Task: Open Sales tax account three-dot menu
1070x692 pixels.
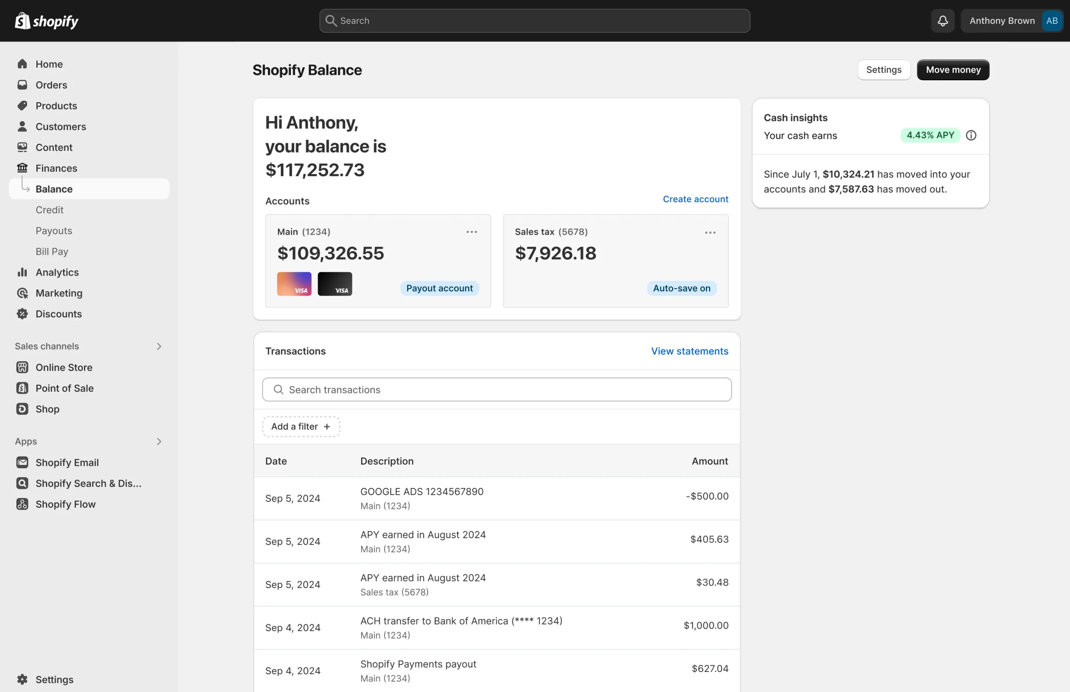Action: [710, 232]
